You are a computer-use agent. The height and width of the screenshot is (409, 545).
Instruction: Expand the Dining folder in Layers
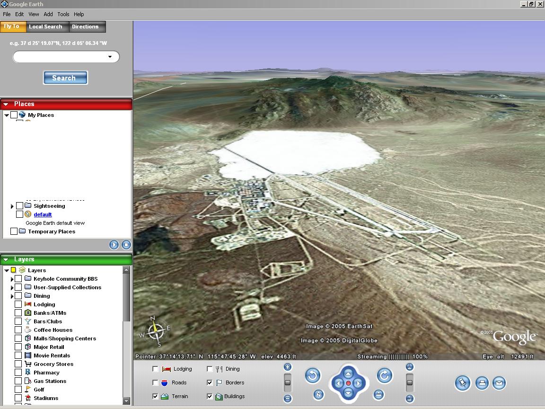(12, 296)
